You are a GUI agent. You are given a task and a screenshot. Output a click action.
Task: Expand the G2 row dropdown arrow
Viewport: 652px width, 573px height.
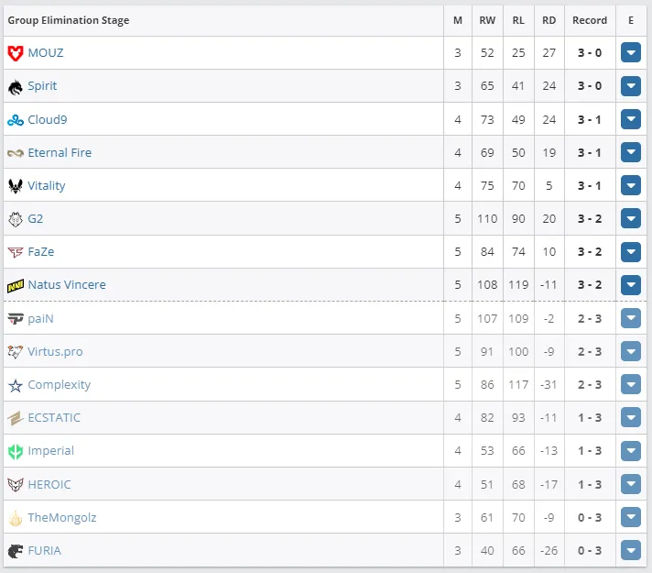coord(630,218)
